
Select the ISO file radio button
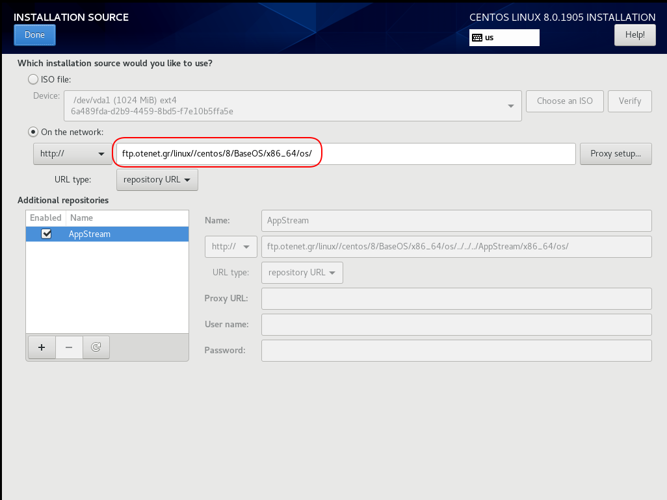click(33, 79)
